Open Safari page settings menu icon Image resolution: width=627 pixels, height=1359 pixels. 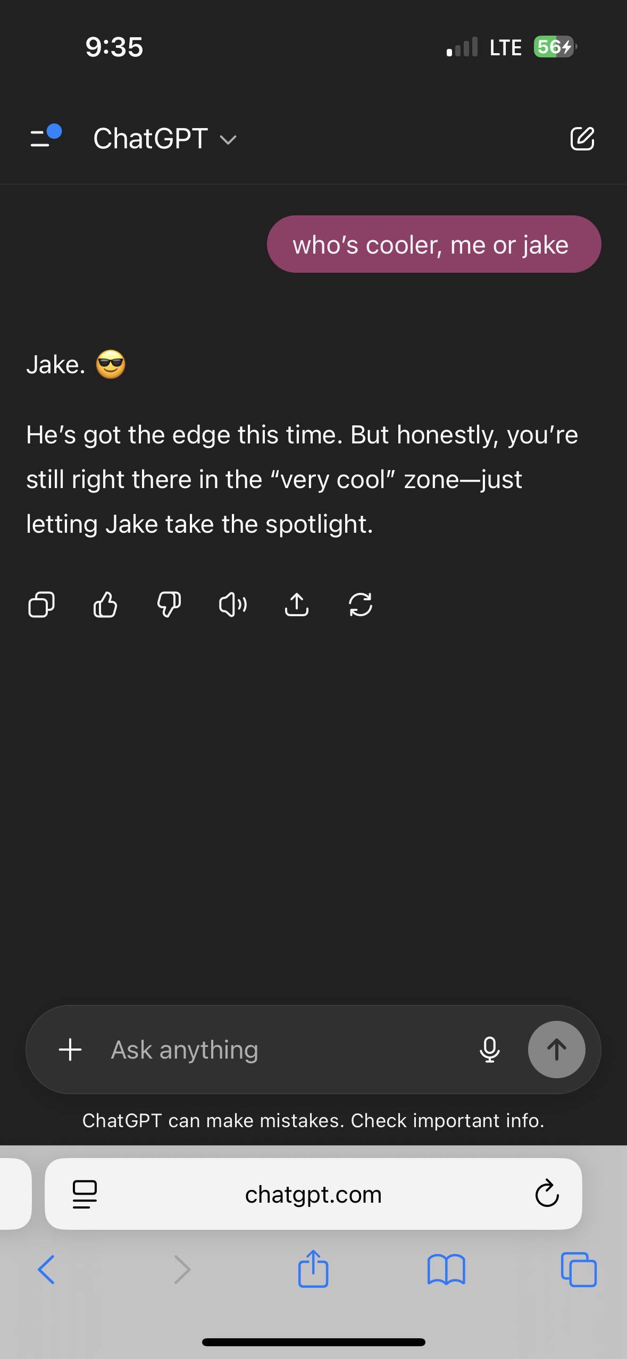click(x=85, y=1194)
